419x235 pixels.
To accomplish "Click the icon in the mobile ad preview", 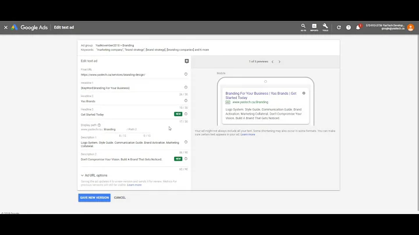I will pos(304,93).
